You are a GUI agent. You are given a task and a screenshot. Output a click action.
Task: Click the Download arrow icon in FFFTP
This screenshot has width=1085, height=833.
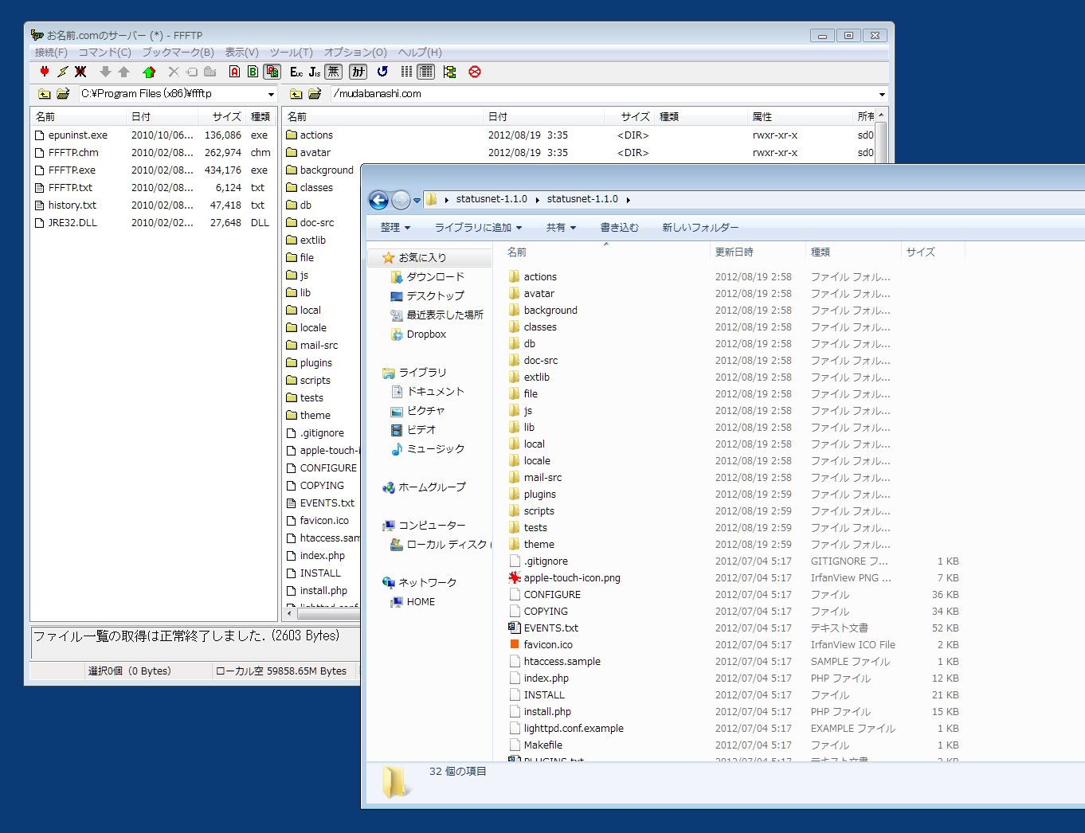click(x=105, y=72)
